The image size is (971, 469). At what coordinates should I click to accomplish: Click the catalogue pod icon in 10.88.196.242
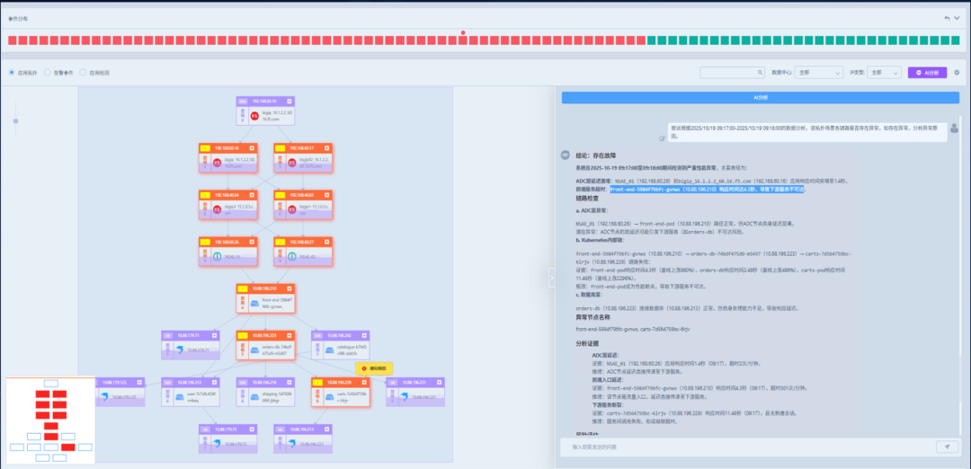point(329,350)
